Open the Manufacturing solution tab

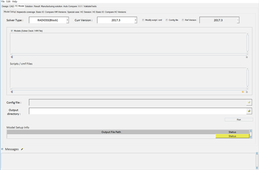click(52, 6)
